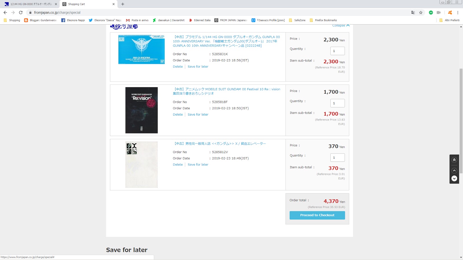Click Proceed to Checkout button

(x=317, y=215)
